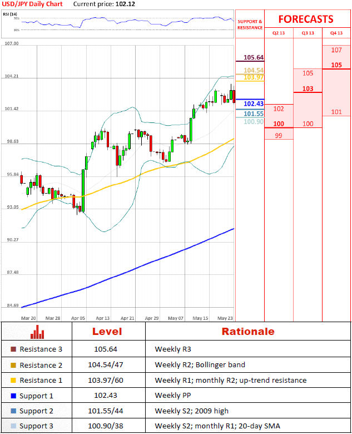This screenshot has height=434, width=352.
Task: Click the 107.00 price axis label
Action: tap(12, 43)
